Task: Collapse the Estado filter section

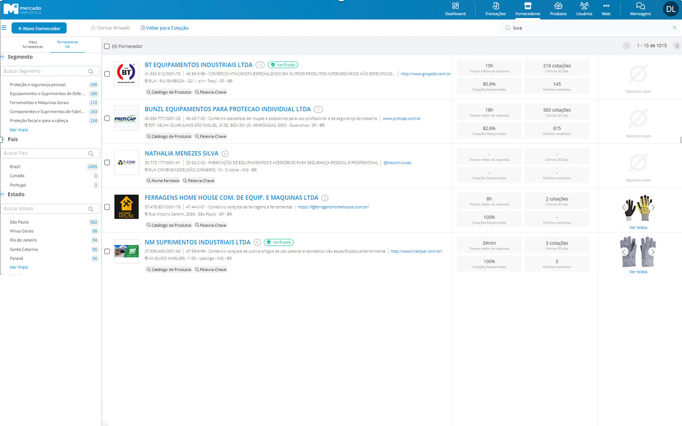Action: pyautogui.click(x=3, y=195)
